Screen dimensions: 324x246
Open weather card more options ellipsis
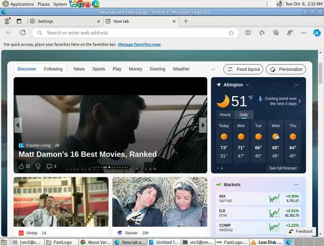pos(296,85)
